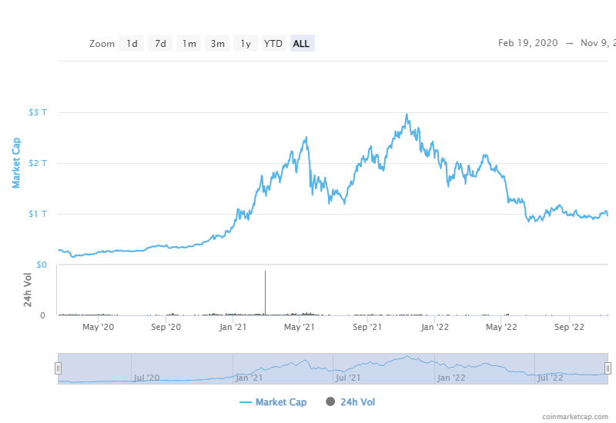
Task: Select the ALL zoom range
Action: (x=302, y=44)
